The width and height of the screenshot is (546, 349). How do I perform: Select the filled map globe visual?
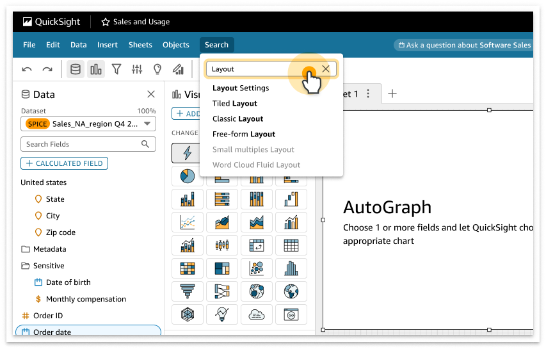tap(291, 291)
